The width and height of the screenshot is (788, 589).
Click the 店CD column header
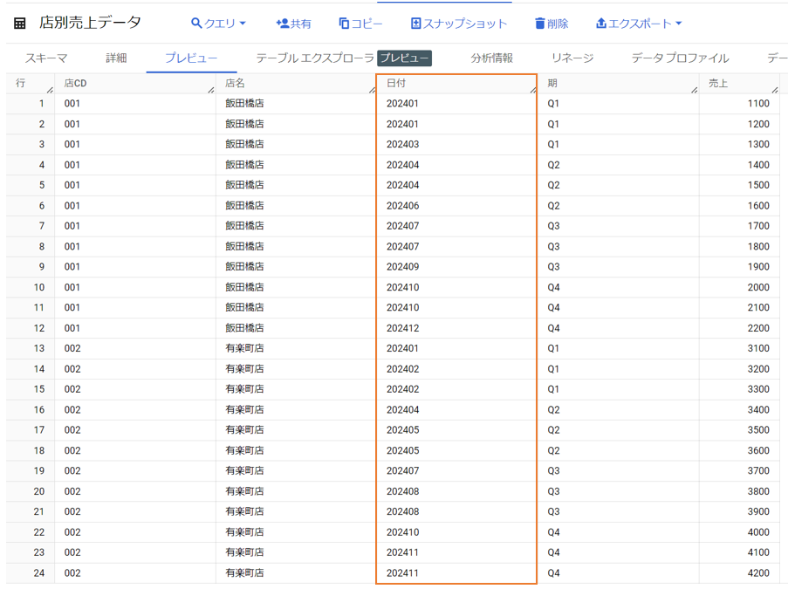(x=75, y=84)
